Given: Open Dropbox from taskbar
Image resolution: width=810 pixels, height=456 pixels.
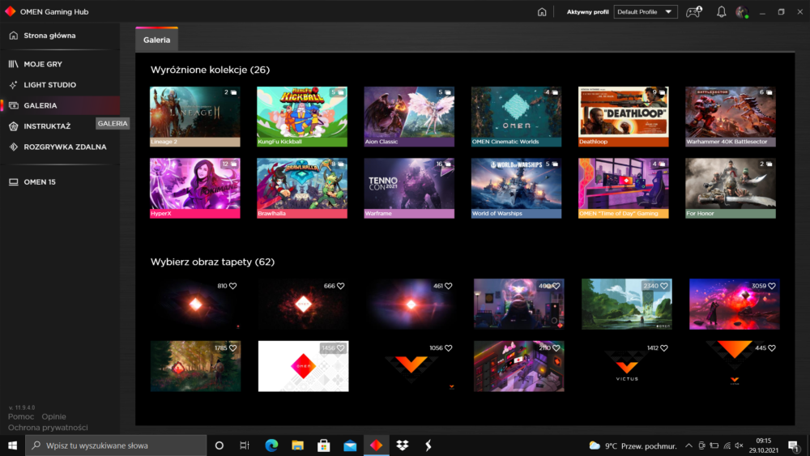Looking at the screenshot, I should [403, 445].
